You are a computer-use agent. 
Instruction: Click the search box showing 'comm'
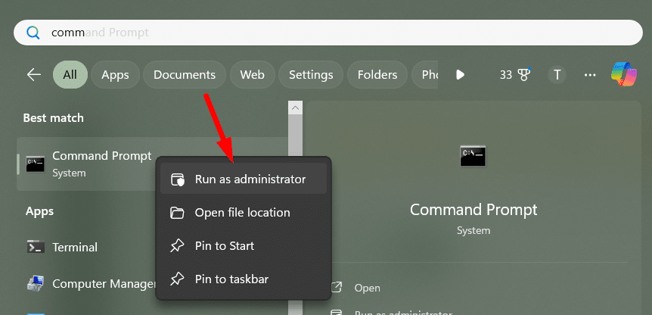coord(328,33)
